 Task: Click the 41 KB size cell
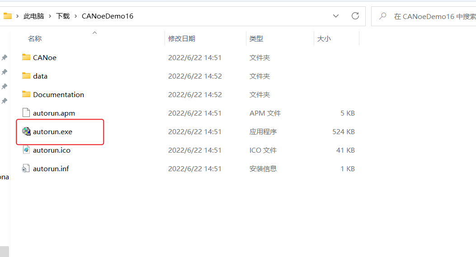click(345, 150)
